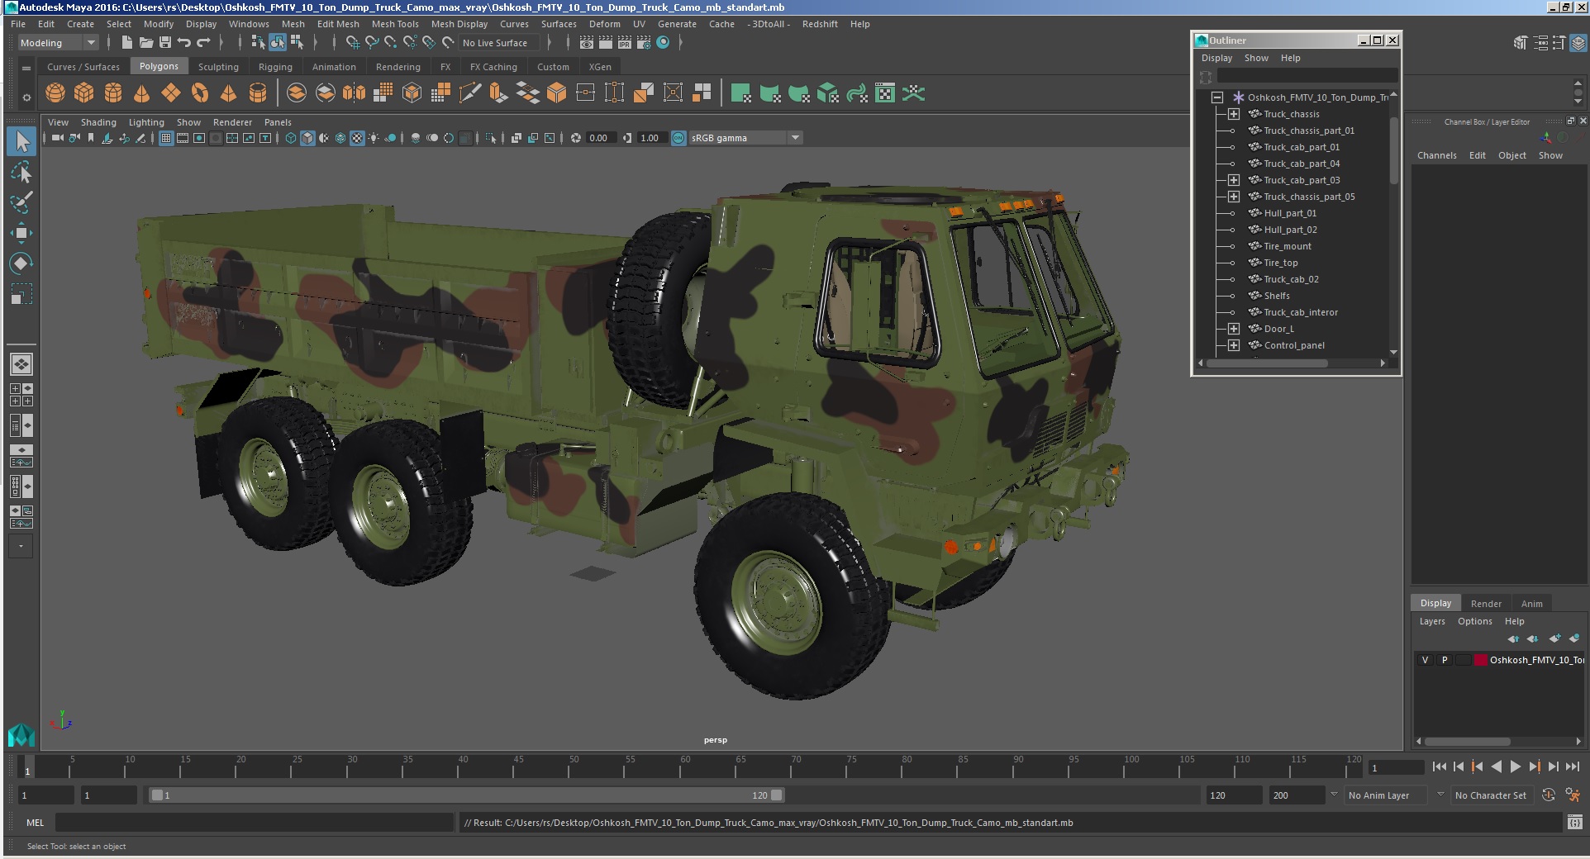Select the Rotate tool in toolbox
The height and width of the screenshot is (859, 1590).
(x=21, y=263)
